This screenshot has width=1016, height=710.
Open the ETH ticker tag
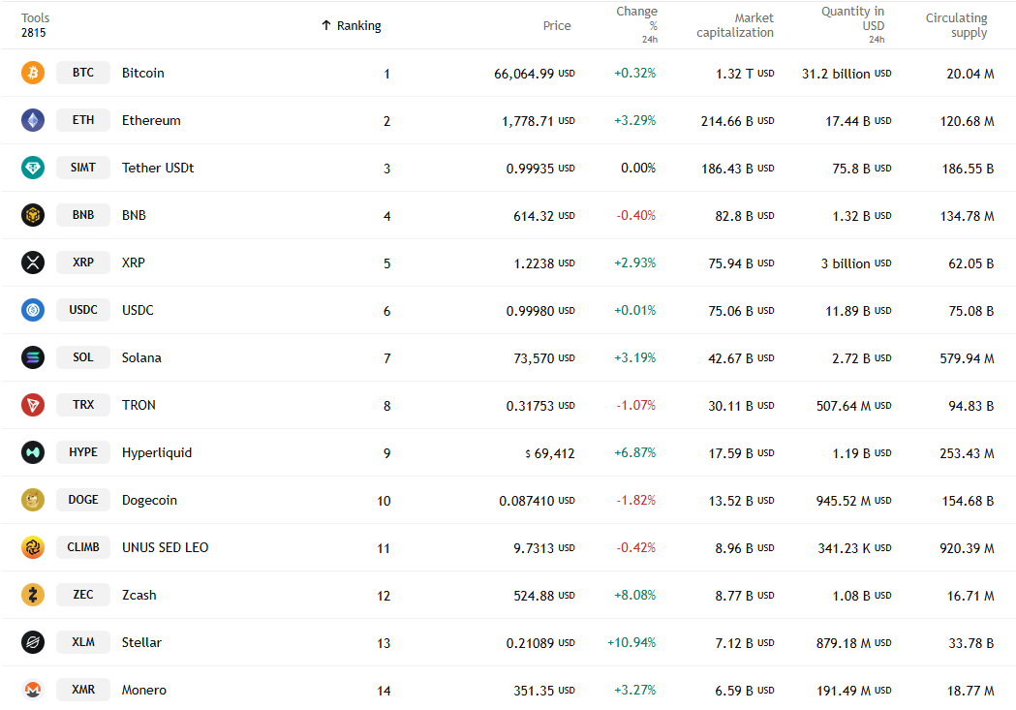pyautogui.click(x=83, y=120)
